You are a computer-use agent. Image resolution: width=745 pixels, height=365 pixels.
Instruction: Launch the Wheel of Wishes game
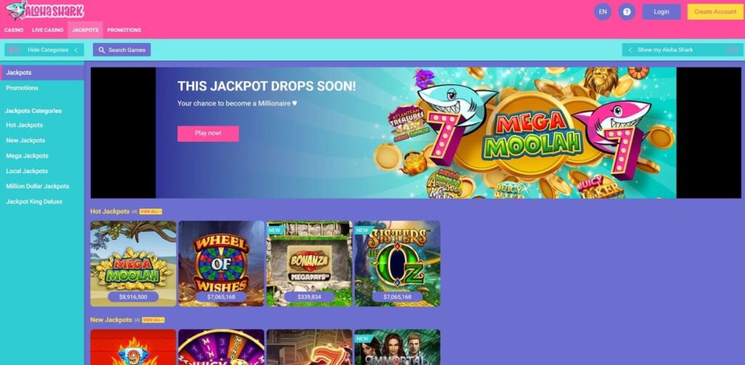click(x=221, y=263)
